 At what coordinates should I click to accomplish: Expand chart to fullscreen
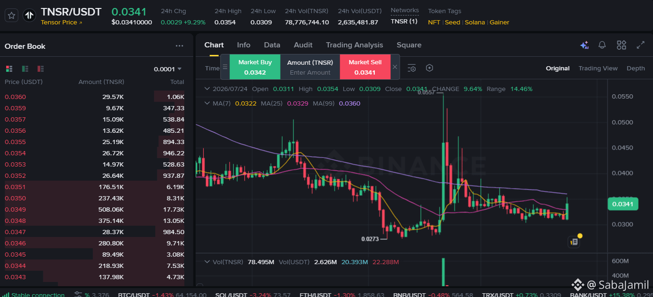[x=640, y=45]
